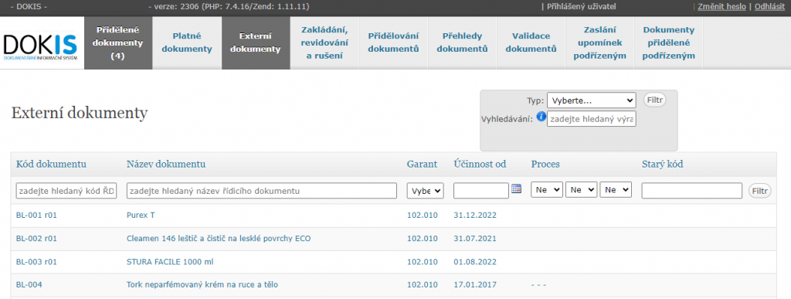Open the Účinnost od calendar picker
The image size is (791, 299).
(516, 189)
